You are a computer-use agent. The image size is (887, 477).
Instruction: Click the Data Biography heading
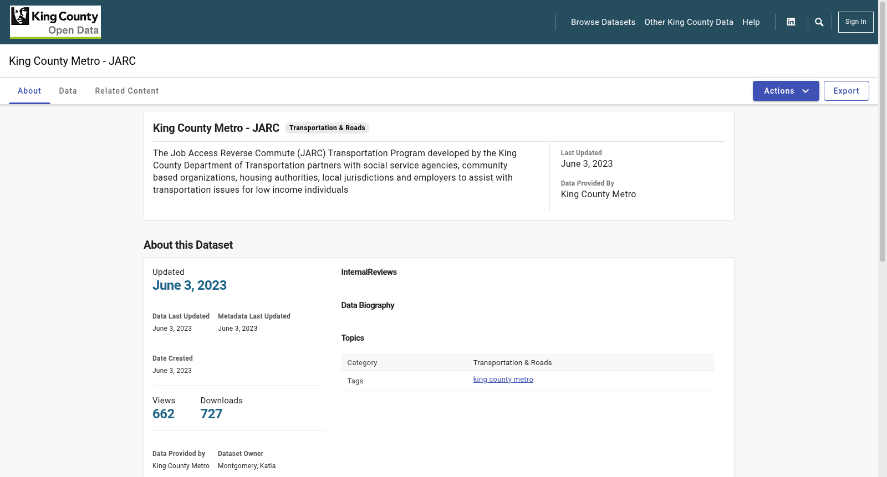(368, 305)
